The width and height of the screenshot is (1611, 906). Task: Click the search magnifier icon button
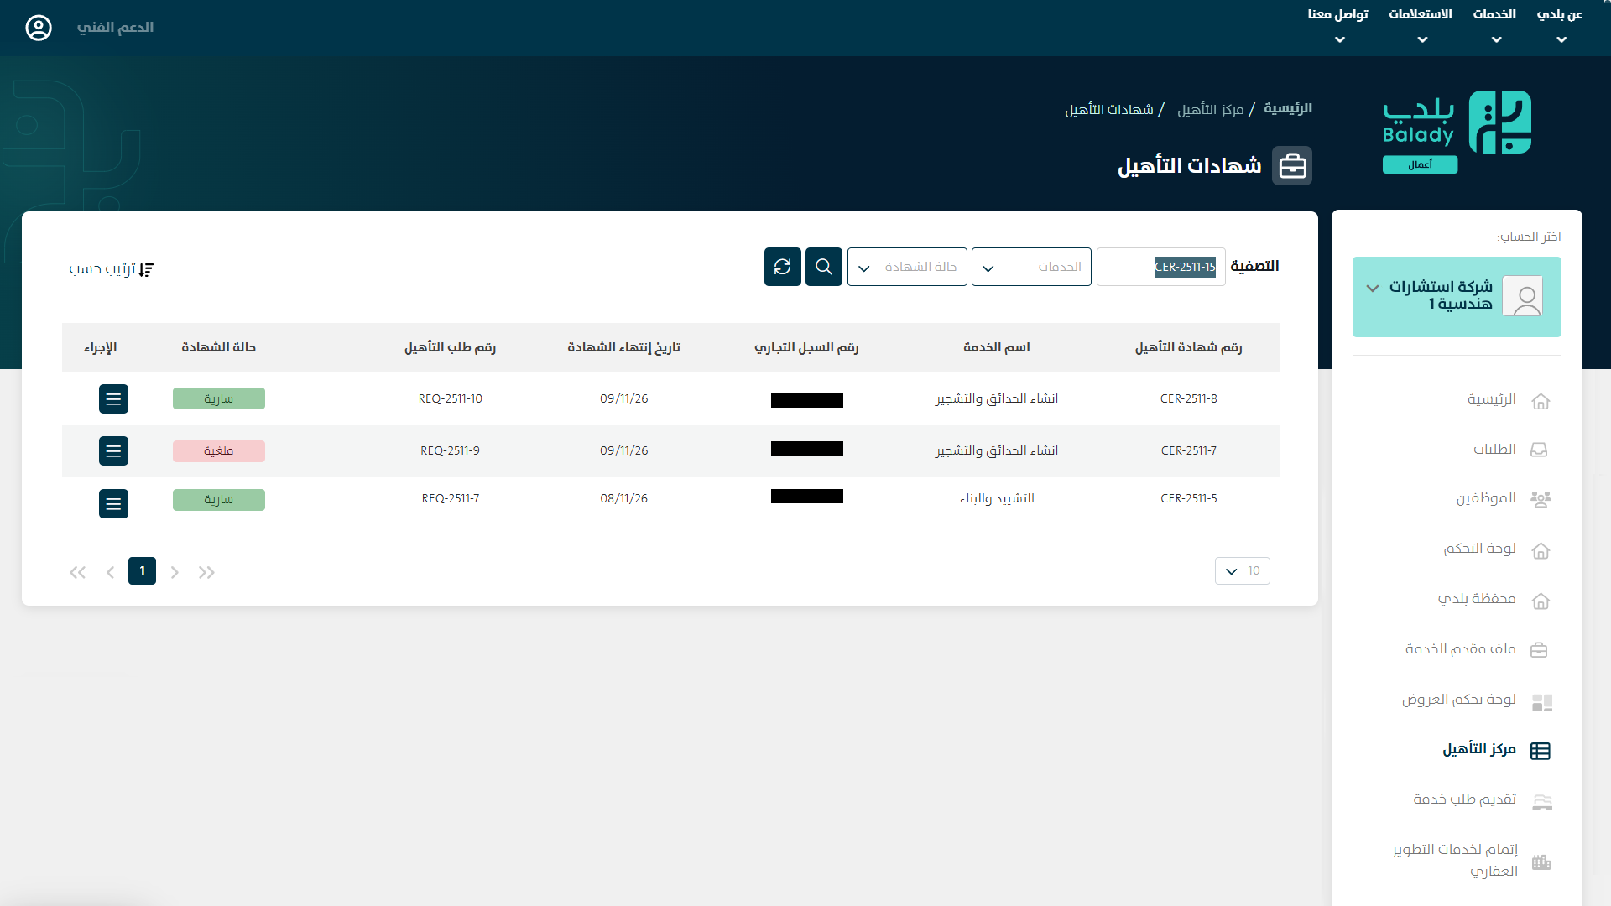[x=823, y=267]
